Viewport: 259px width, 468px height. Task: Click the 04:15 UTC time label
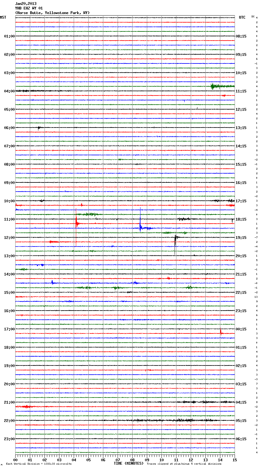241,402
